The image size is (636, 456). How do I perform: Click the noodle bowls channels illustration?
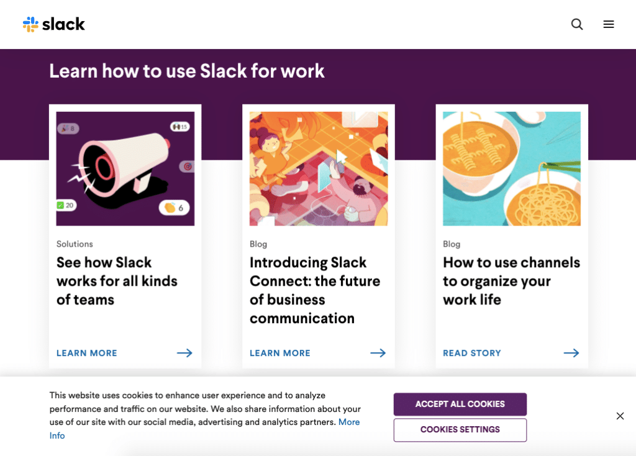[512, 168]
